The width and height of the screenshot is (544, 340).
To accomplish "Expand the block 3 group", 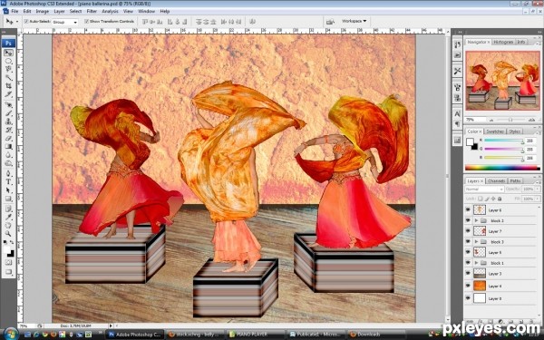I will [x=476, y=242].
